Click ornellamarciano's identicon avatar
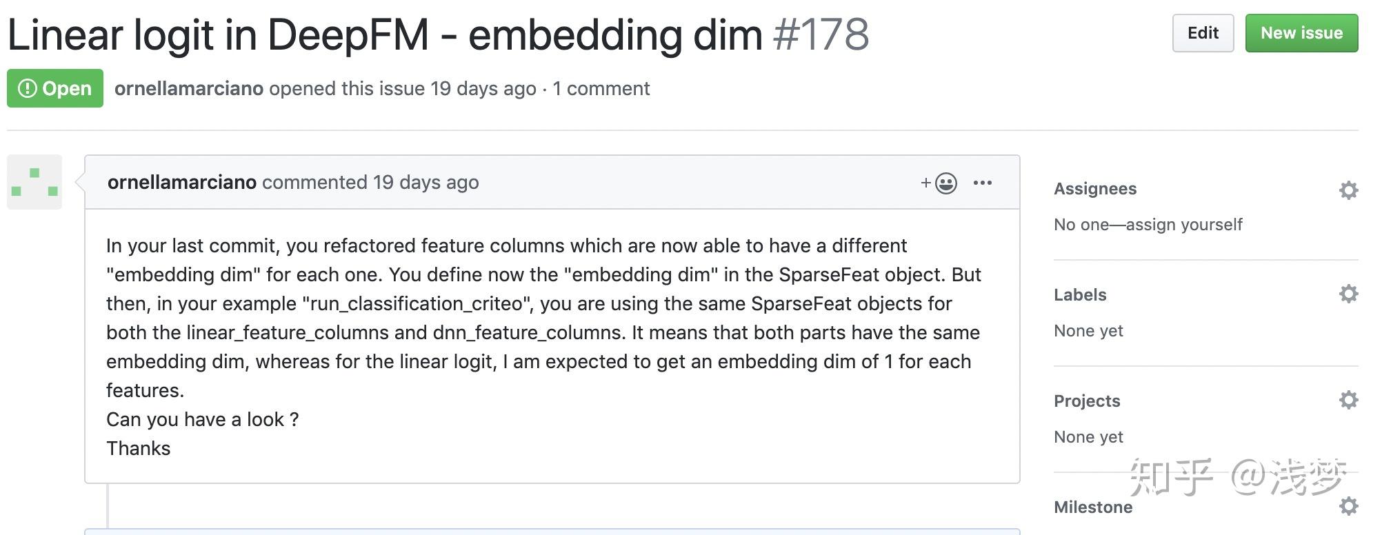1382x535 pixels. pyautogui.click(x=34, y=182)
